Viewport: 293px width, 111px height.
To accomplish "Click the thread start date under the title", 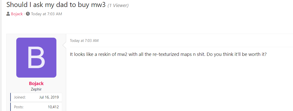I will coord(47,14).
